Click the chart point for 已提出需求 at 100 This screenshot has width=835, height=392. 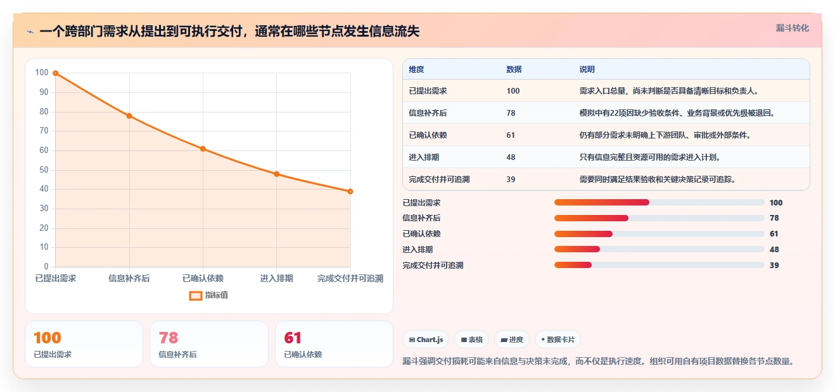click(56, 73)
